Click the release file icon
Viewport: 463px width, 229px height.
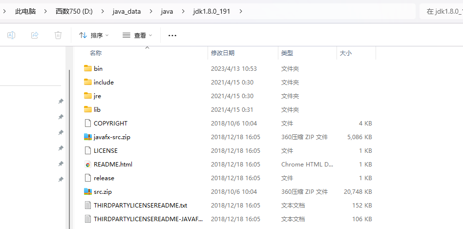pyautogui.click(x=88, y=178)
